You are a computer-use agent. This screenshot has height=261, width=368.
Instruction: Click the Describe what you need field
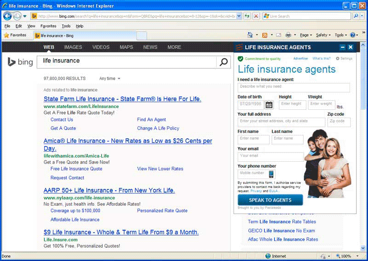point(293,87)
